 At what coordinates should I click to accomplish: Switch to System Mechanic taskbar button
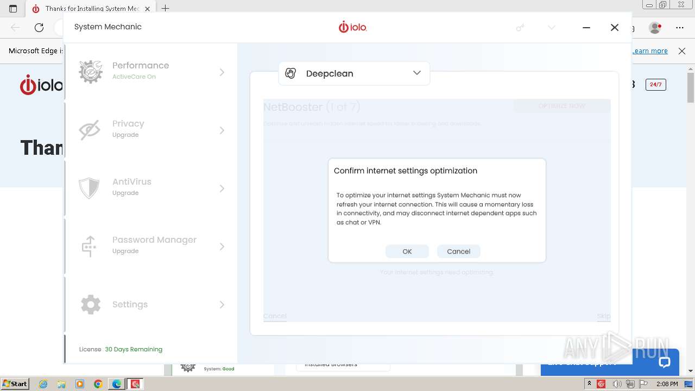tap(135, 384)
